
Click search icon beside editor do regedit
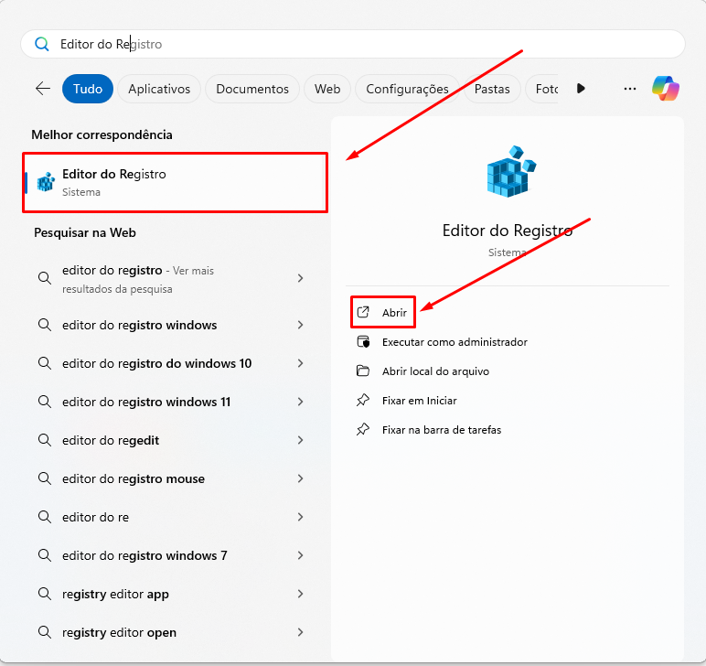coord(44,439)
